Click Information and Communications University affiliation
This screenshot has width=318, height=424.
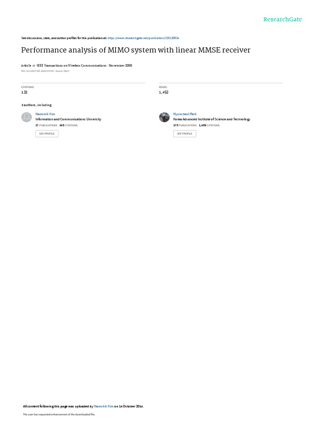click(x=68, y=119)
